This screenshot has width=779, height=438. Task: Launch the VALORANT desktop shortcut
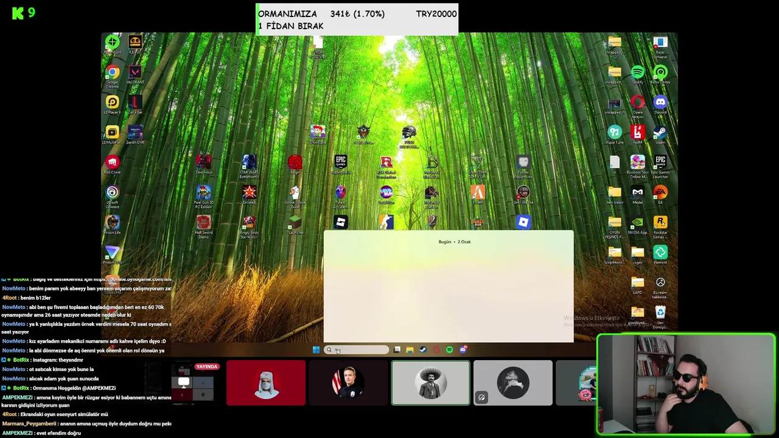click(x=135, y=73)
